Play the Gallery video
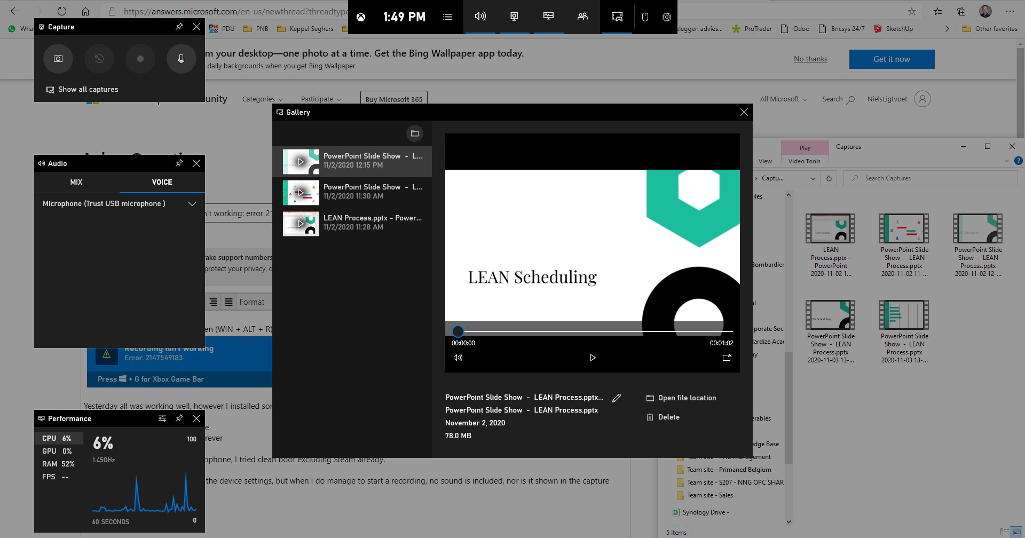The image size is (1025, 538). (592, 358)
